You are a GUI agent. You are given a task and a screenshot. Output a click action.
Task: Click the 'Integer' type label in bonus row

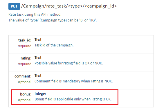click(40, 94)
